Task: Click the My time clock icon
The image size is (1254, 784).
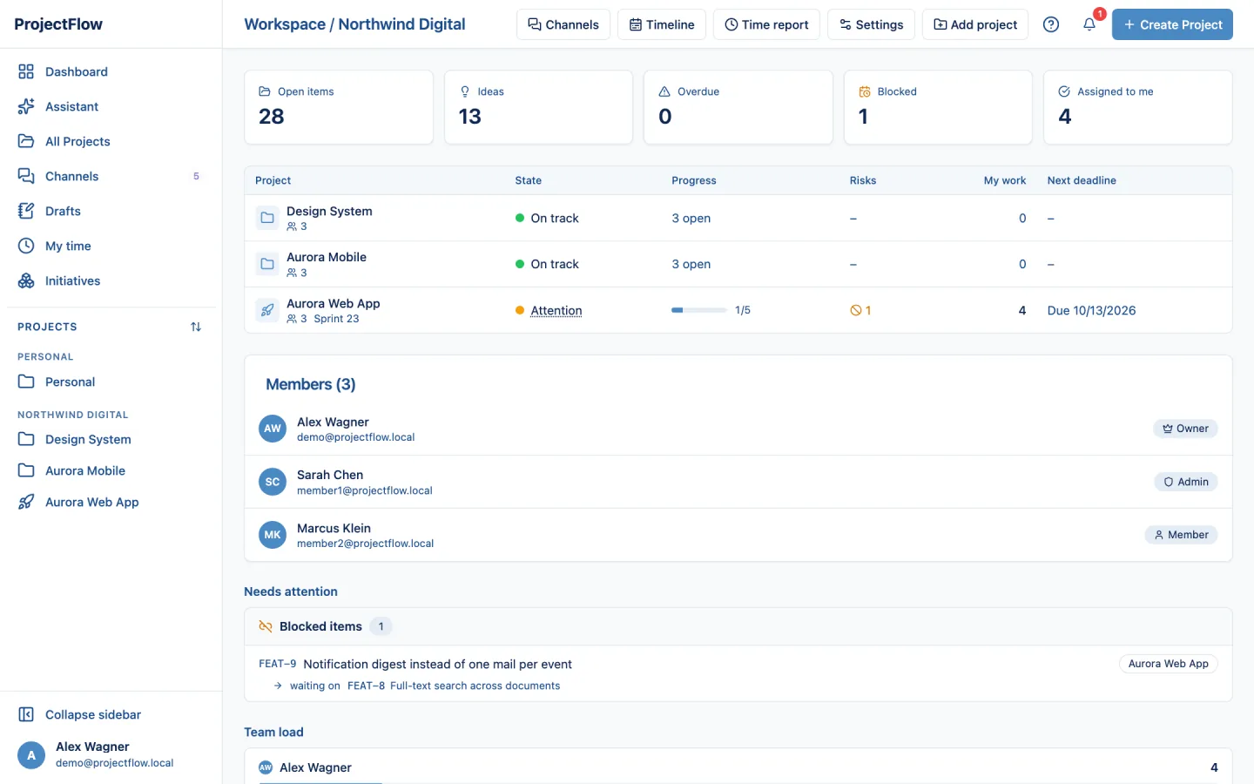Action: pos(26,246)
